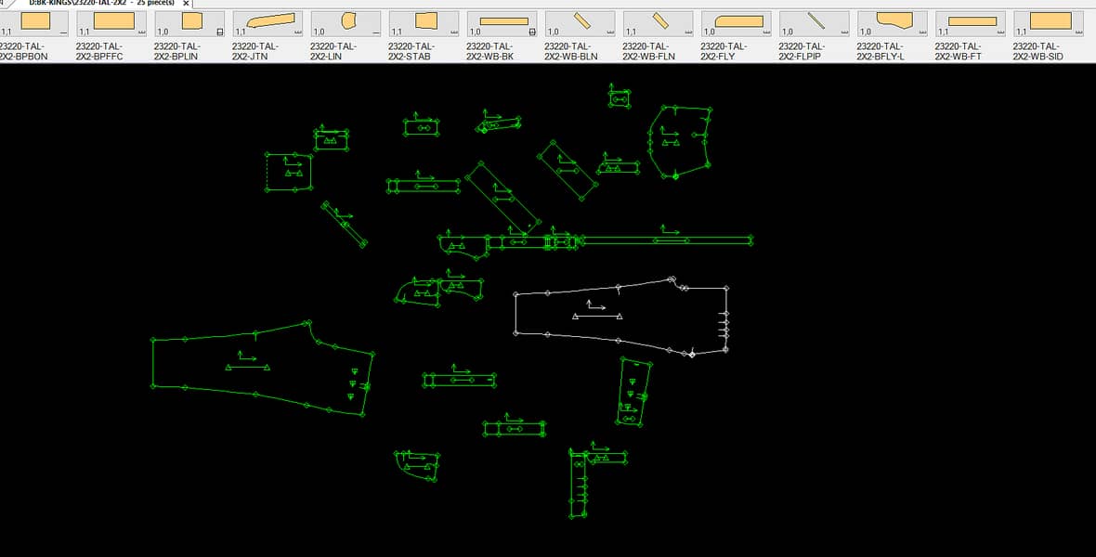1096x557 pixels.
Task: Choose the 23220-TAL-2X2-WB-SID piece thumbnail
Action: pos(1050,21)
